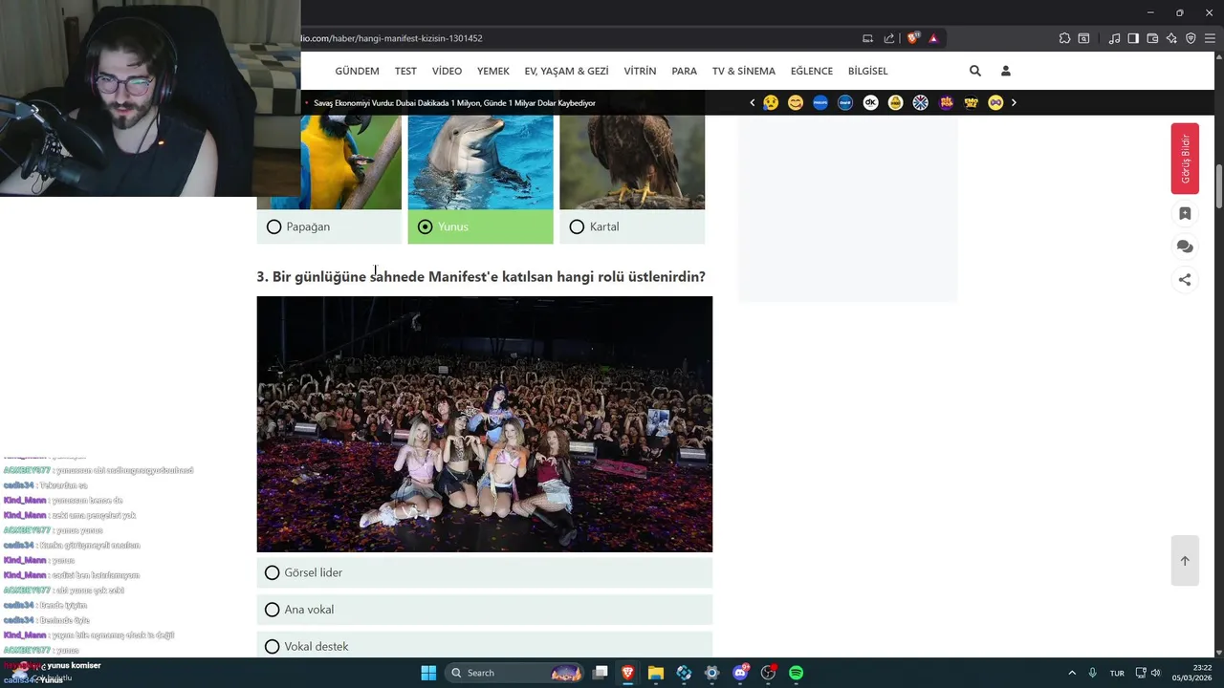Click the screen cast icon in address bar
The image size is (1224, 688).
[867, 38]
